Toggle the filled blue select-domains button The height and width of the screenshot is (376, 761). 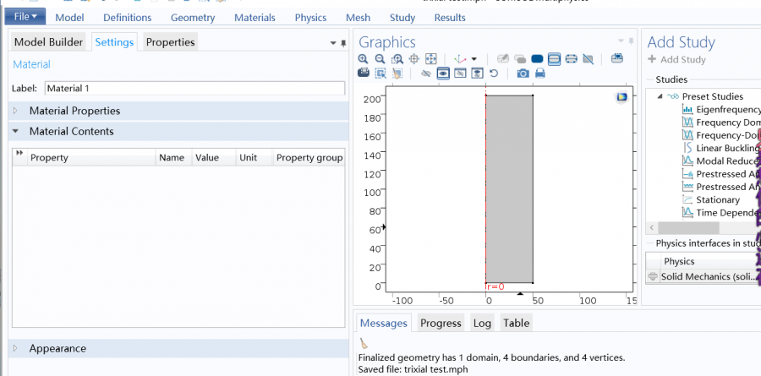(x=536, y=59)
